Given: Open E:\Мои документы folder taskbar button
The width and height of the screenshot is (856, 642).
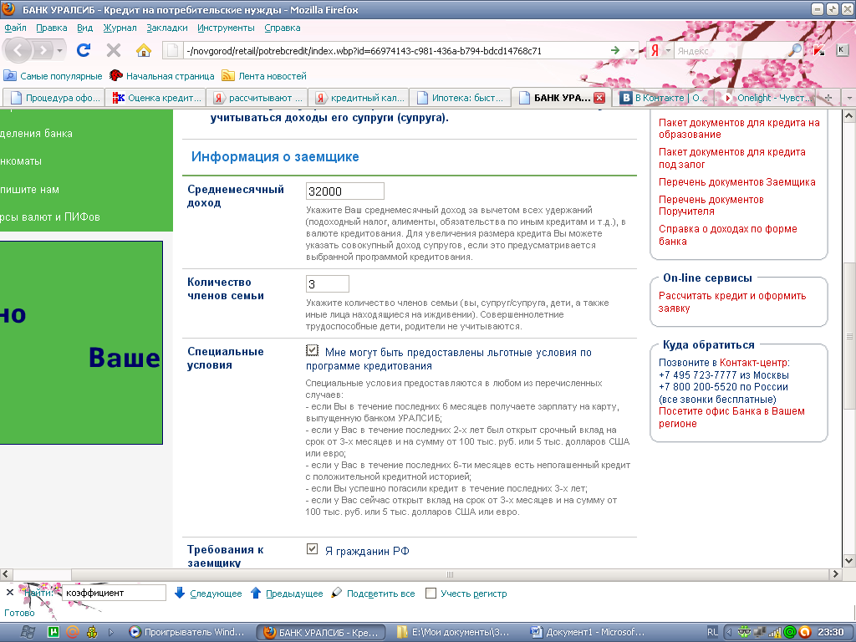Looking at the screenshot, I should 452,632.
